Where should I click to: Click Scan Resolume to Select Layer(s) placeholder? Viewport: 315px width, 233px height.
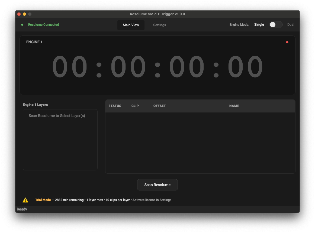click(x=57, y=116)
